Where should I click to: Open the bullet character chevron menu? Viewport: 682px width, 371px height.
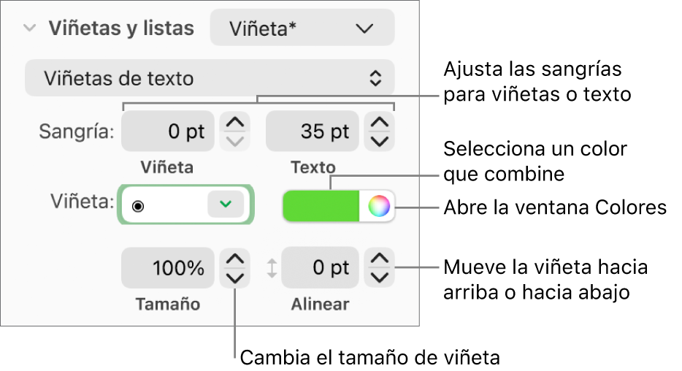click(x=225, y=205)
